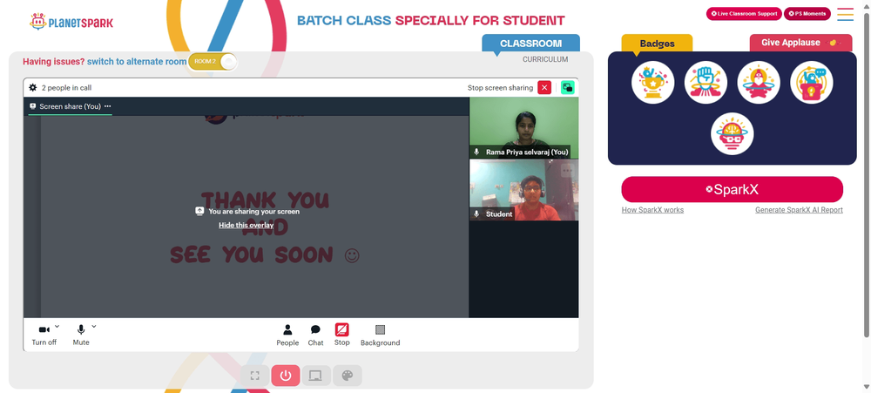Award the meditating wizard badge

(x=759, y=82)
